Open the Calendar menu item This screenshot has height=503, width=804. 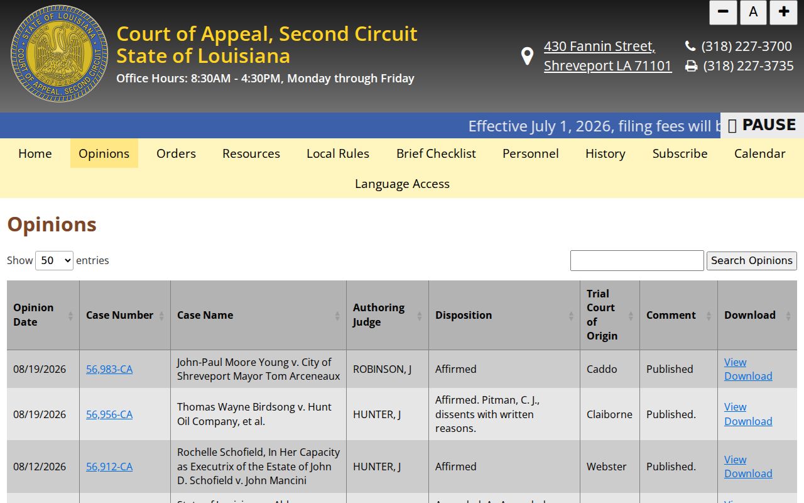(x=760, y=153)
